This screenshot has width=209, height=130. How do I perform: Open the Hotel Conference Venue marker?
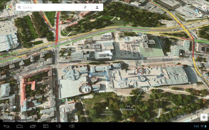click(104, 48)
